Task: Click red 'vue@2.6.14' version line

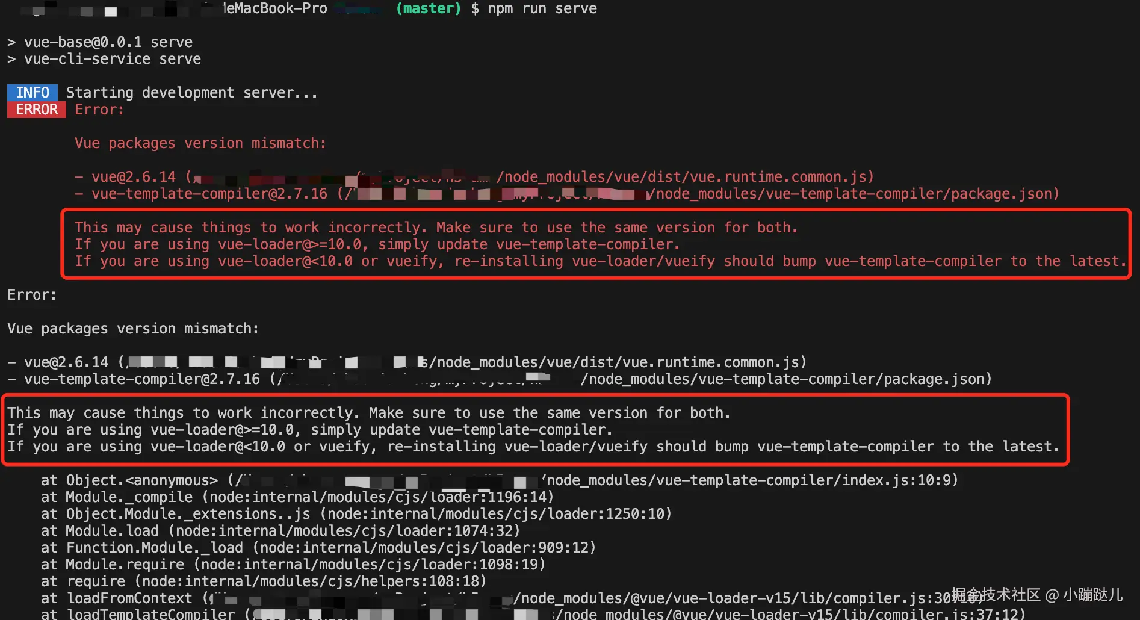Action: coord(474,177)
